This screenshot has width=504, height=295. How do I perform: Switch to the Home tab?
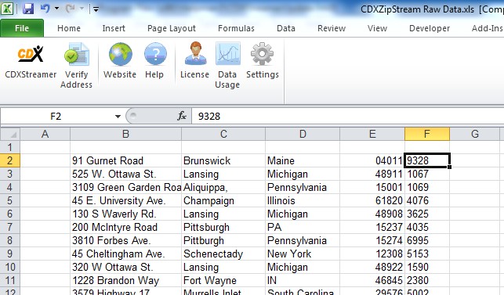[69, 28]
